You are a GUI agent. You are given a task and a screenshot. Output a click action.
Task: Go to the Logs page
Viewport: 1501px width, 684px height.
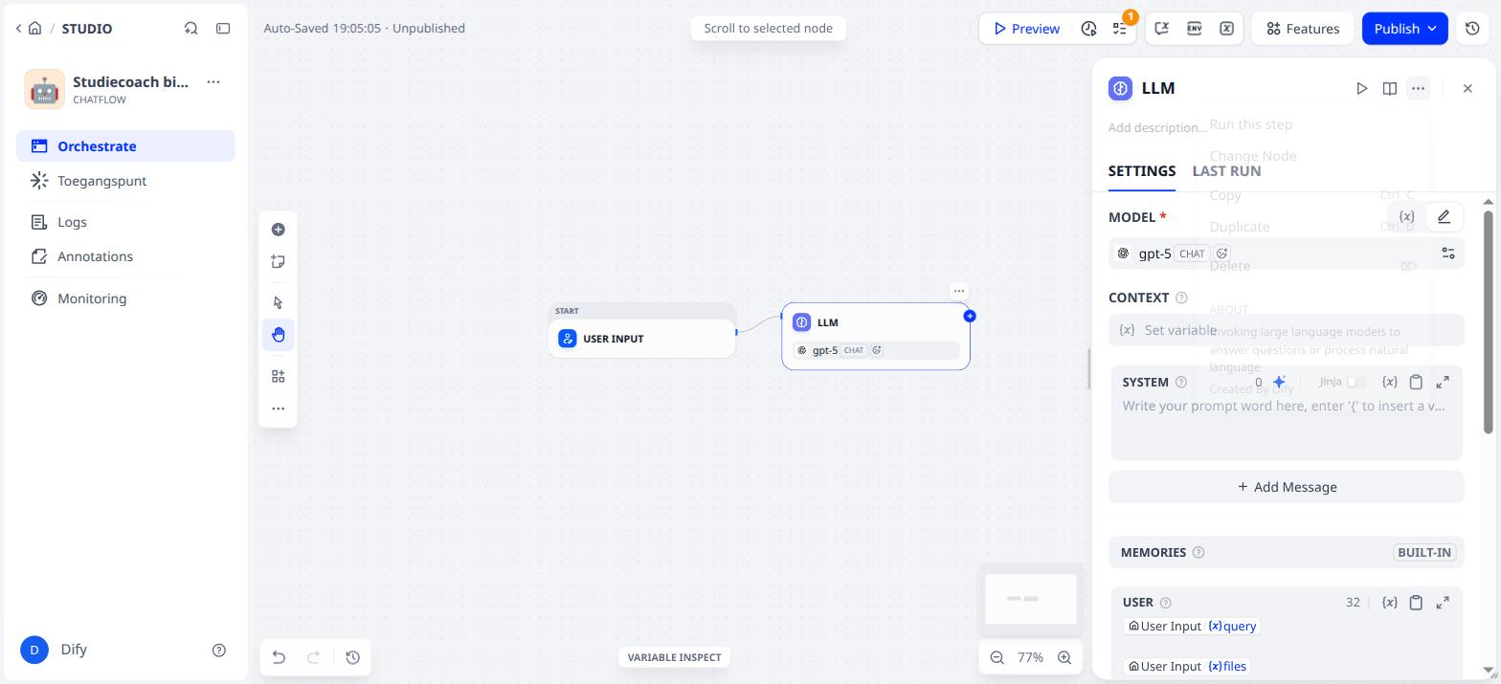click(125, 222)
